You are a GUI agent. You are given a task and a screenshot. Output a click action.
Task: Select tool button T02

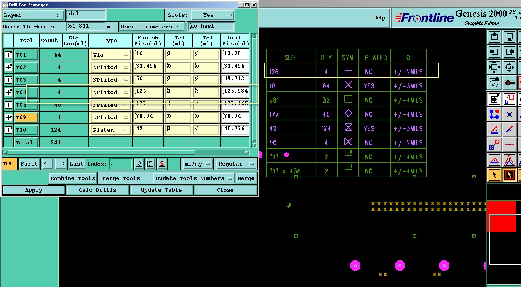[26, 67]
